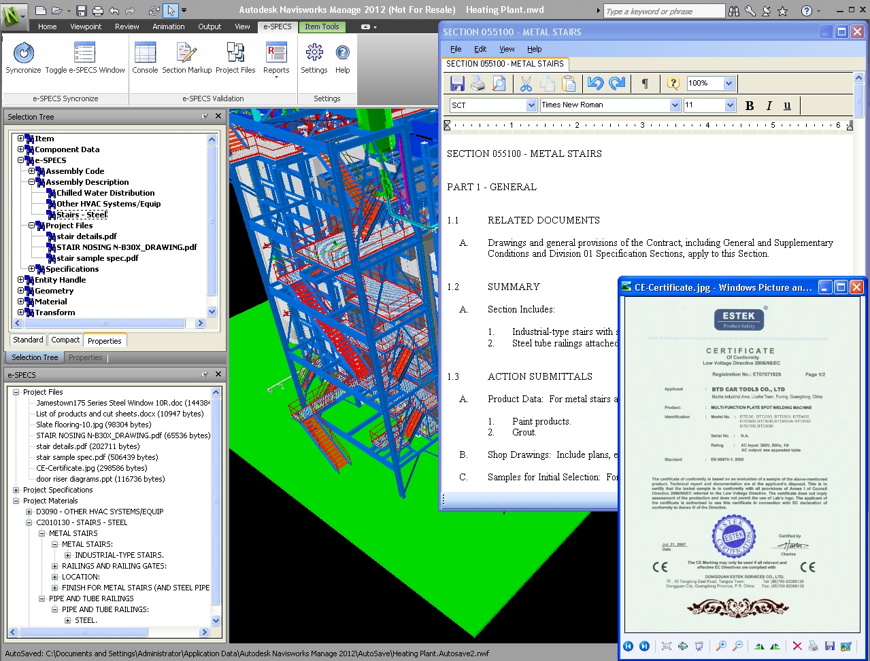The height and width of the screenshot is (661, 870).
Task: Click the Cut scissors icon in section editor
Action: (x=526, y=84)
